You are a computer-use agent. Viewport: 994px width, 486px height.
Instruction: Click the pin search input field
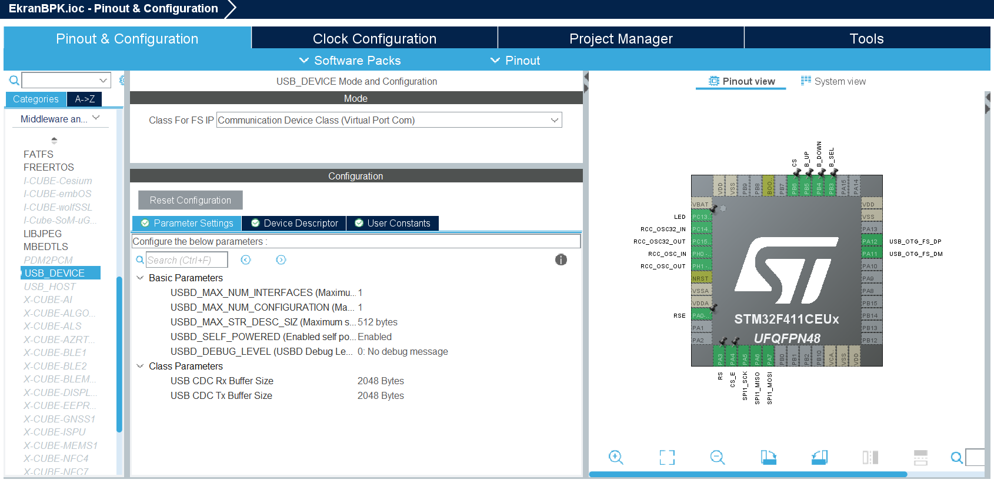click(975, 457)
